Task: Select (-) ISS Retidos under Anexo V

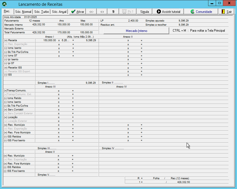Action: 12,167
